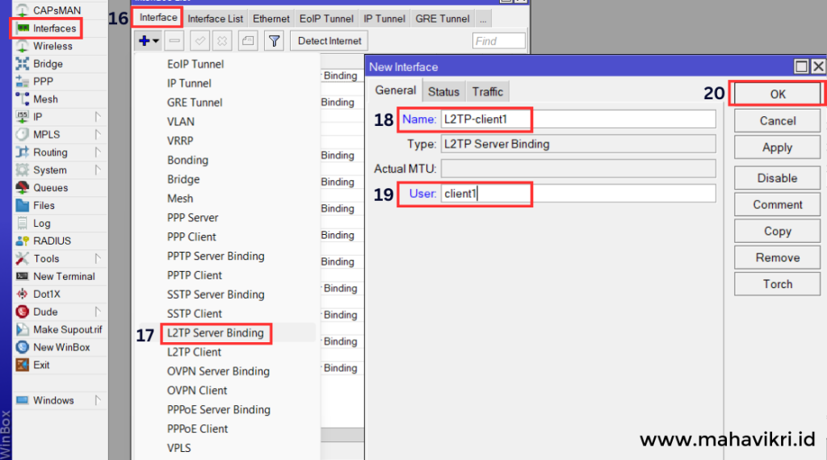Viewport: 827px width, 460px height.
Task: Click the comment note toolbar icon
Action: click(248, 40)
